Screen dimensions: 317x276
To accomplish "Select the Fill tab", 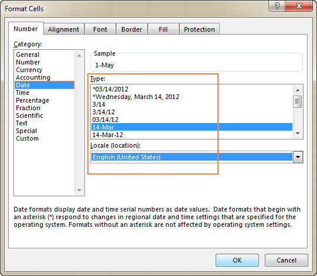I will click(x=163, y=29).
